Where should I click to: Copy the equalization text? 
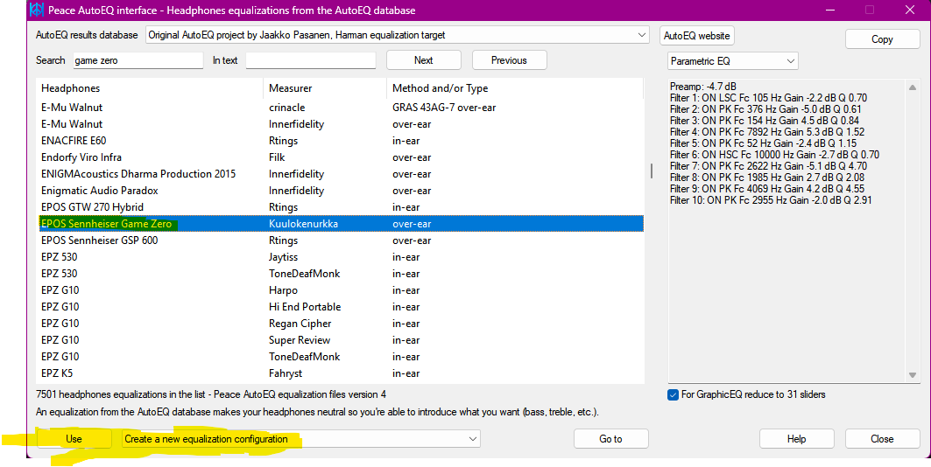coord(882,39)
